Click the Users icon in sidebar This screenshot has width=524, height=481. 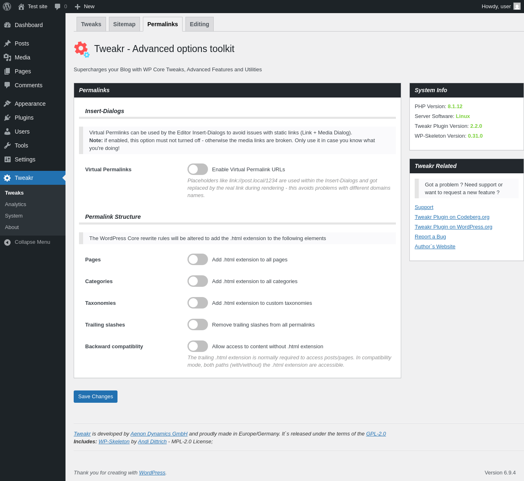coord(7,132)
